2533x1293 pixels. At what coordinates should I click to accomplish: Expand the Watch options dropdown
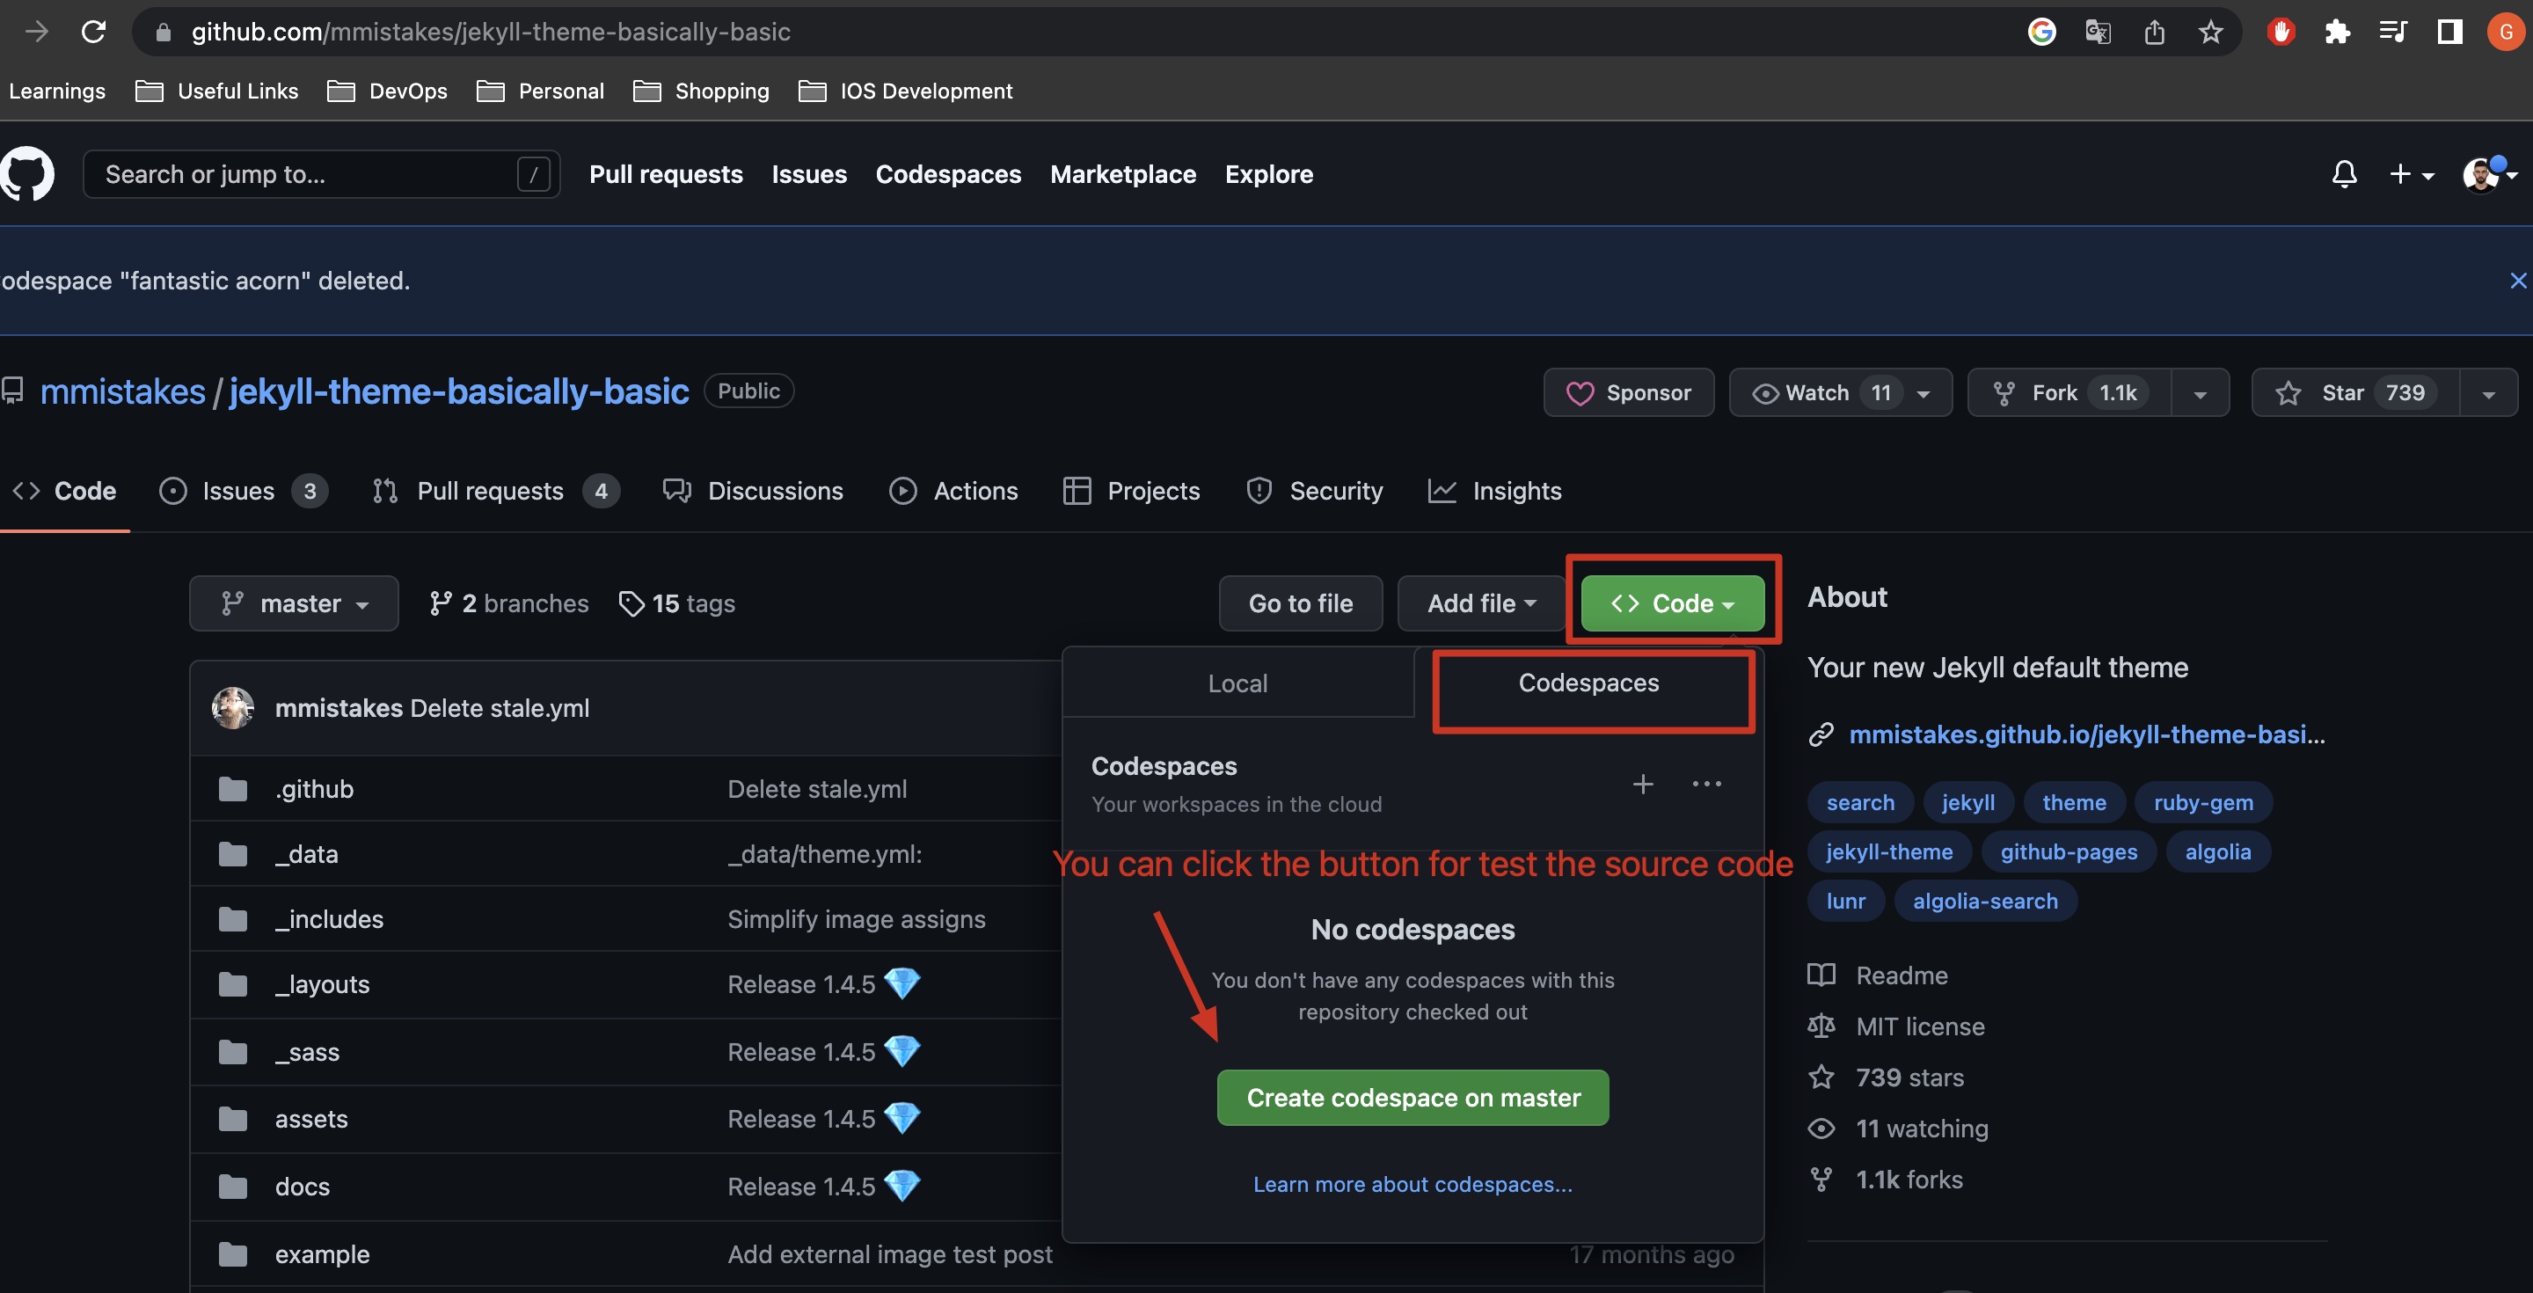(x=1923, y=393)
